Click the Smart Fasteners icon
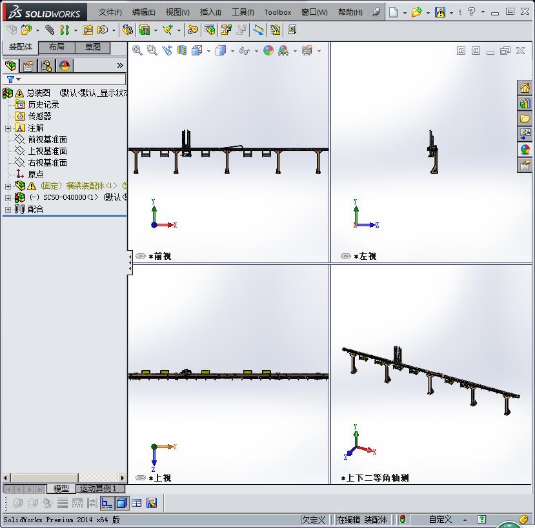Viewport: 535px width, 528px height. [x=88, y=30]
